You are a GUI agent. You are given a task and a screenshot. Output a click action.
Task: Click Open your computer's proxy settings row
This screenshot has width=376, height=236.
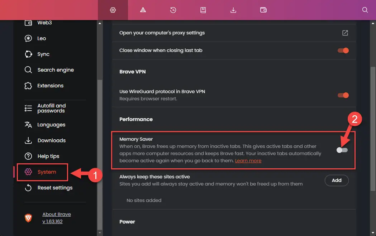(234, 33)
